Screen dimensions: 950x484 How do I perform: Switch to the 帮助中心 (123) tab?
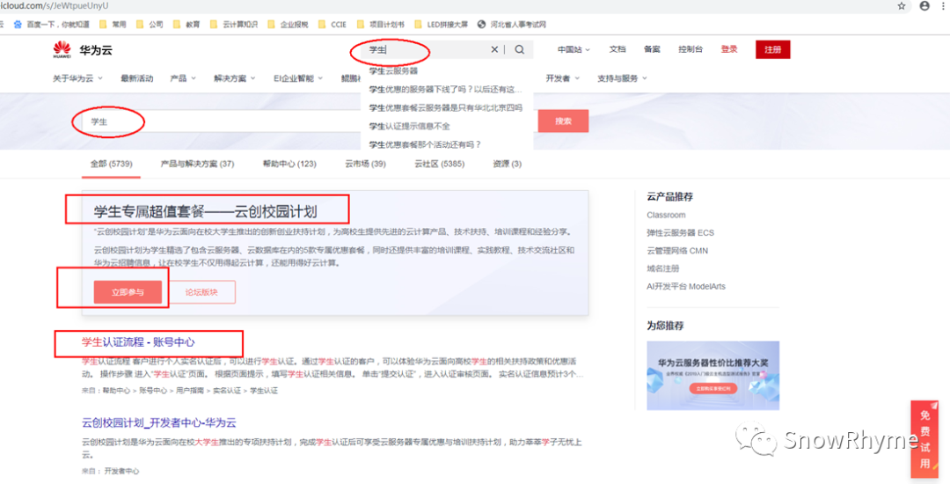pos(289,165)
